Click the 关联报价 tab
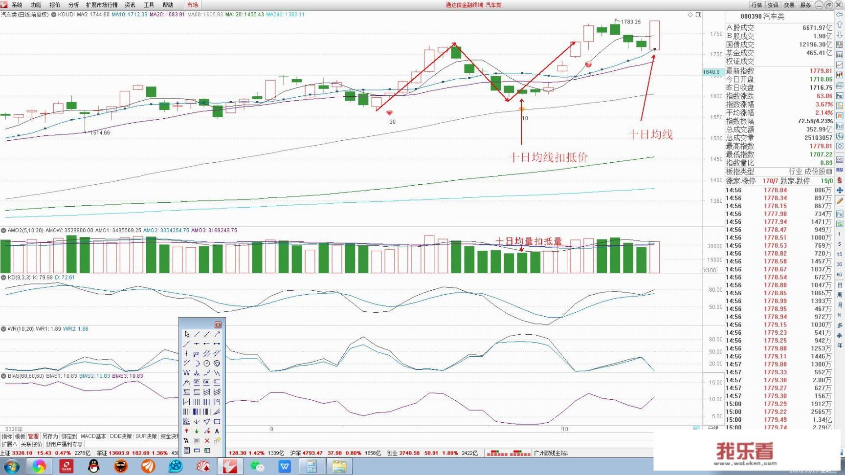The image size is (845, 475). coord(31,444)
